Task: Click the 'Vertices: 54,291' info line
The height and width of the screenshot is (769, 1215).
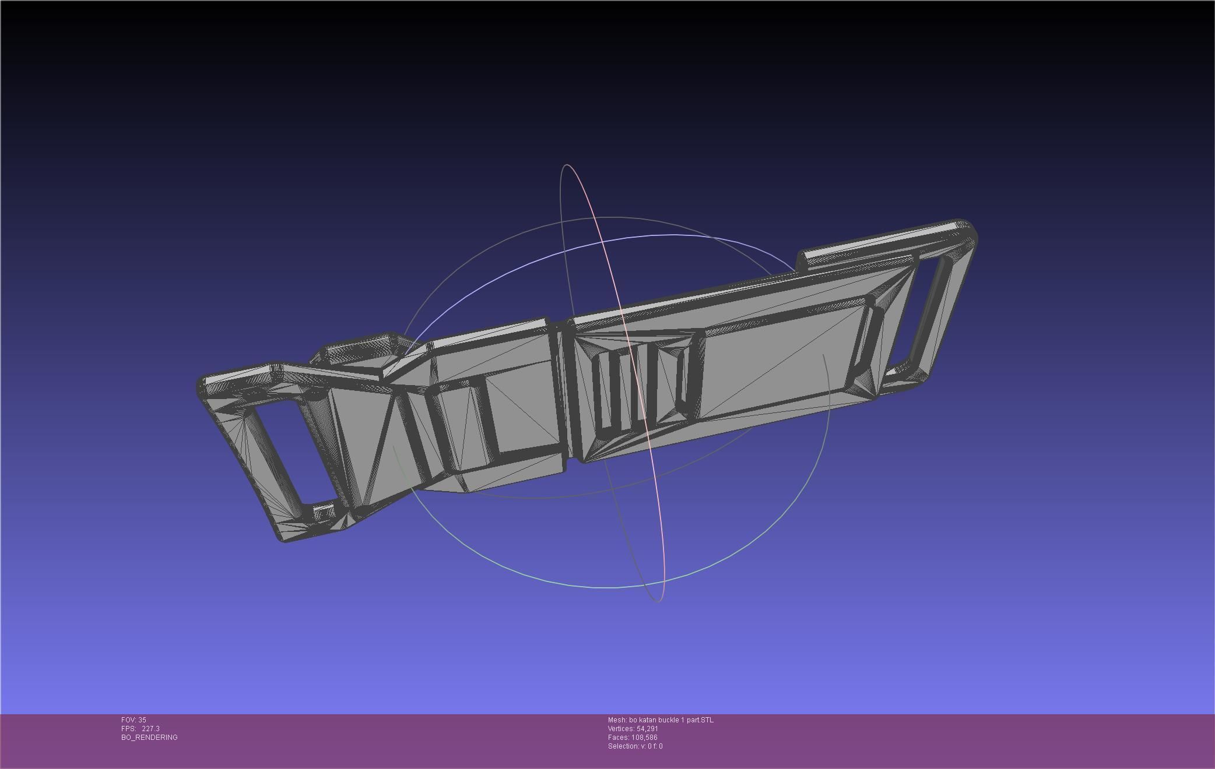Action: (633, 729)
